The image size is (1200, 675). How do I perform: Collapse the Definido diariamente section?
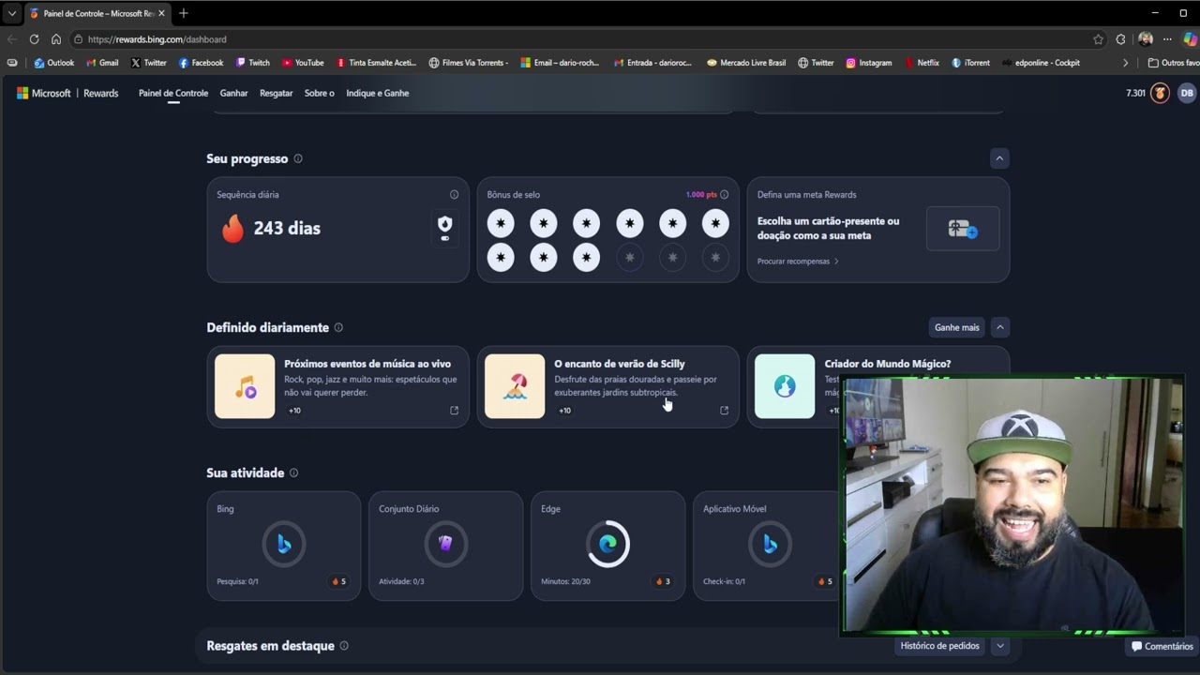tap(1000, 327)
